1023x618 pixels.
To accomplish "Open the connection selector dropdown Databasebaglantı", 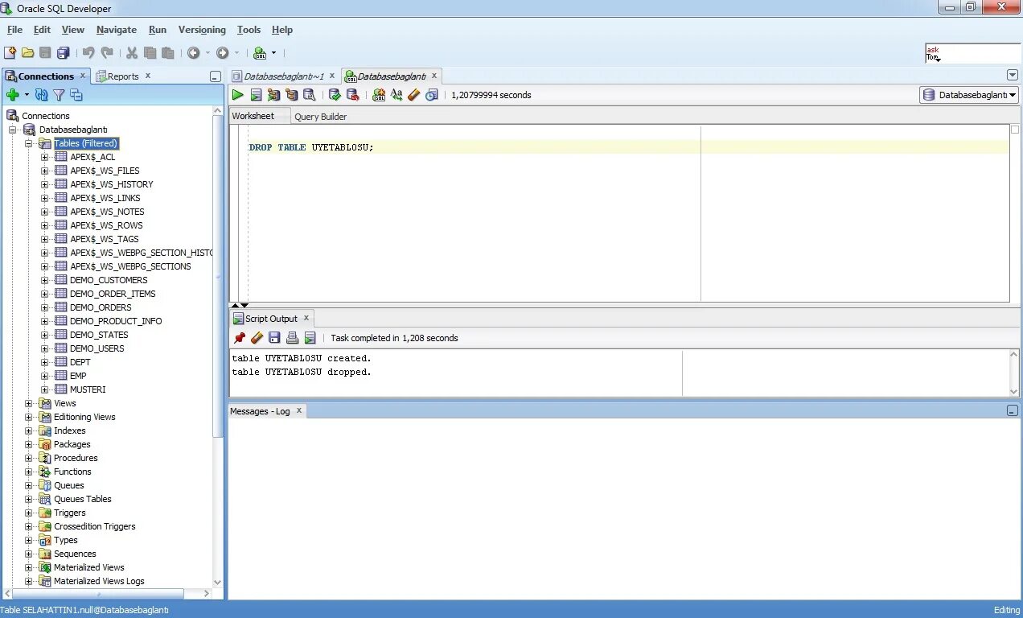I will [969, 95].
